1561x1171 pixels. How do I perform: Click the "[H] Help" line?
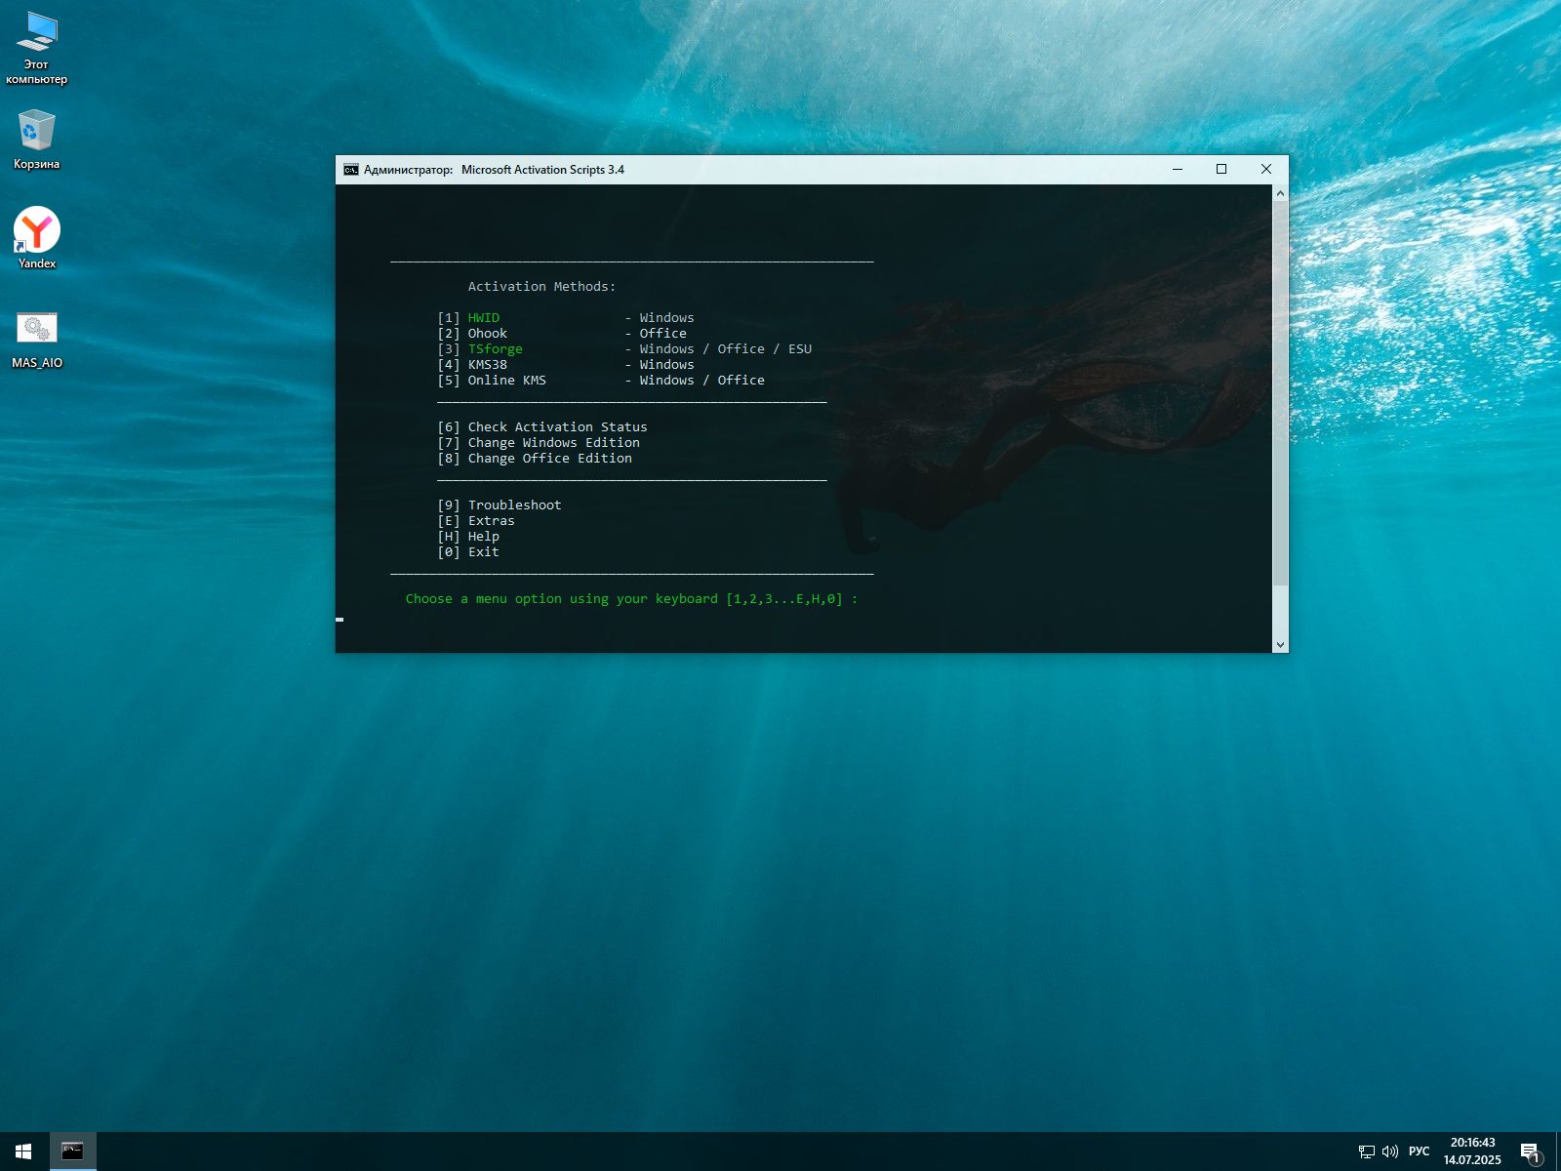468,537
